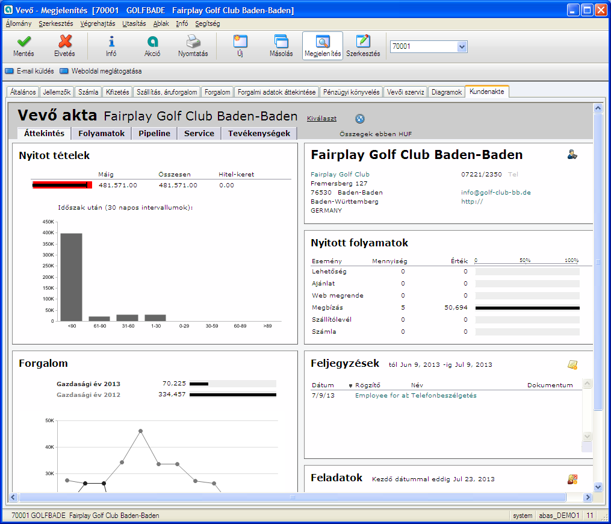Open the Infó toolbar icon

(x=111, y=42)
